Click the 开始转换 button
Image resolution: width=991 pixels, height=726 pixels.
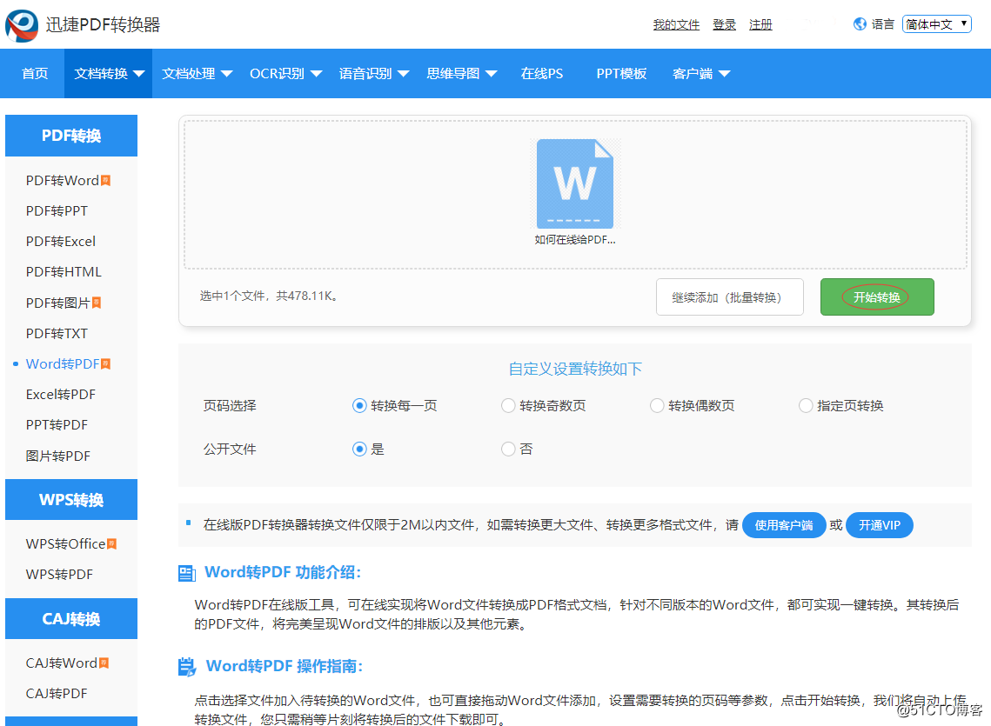tap(877, 297)
